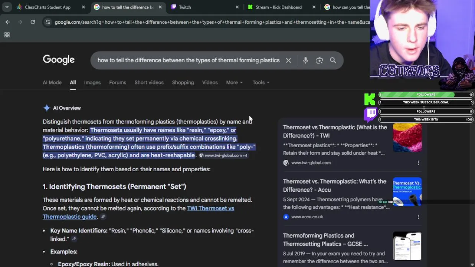Click link icon after 'cross-linked.'
Screen dimensions: 475x267
click(x=74, y=239)
